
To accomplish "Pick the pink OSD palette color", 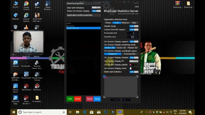I will tap(130, 65).
